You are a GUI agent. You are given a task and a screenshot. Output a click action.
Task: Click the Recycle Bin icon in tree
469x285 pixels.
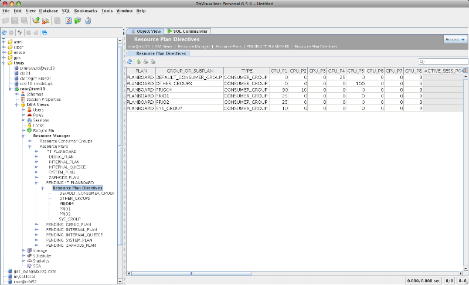tap(29, 130)
